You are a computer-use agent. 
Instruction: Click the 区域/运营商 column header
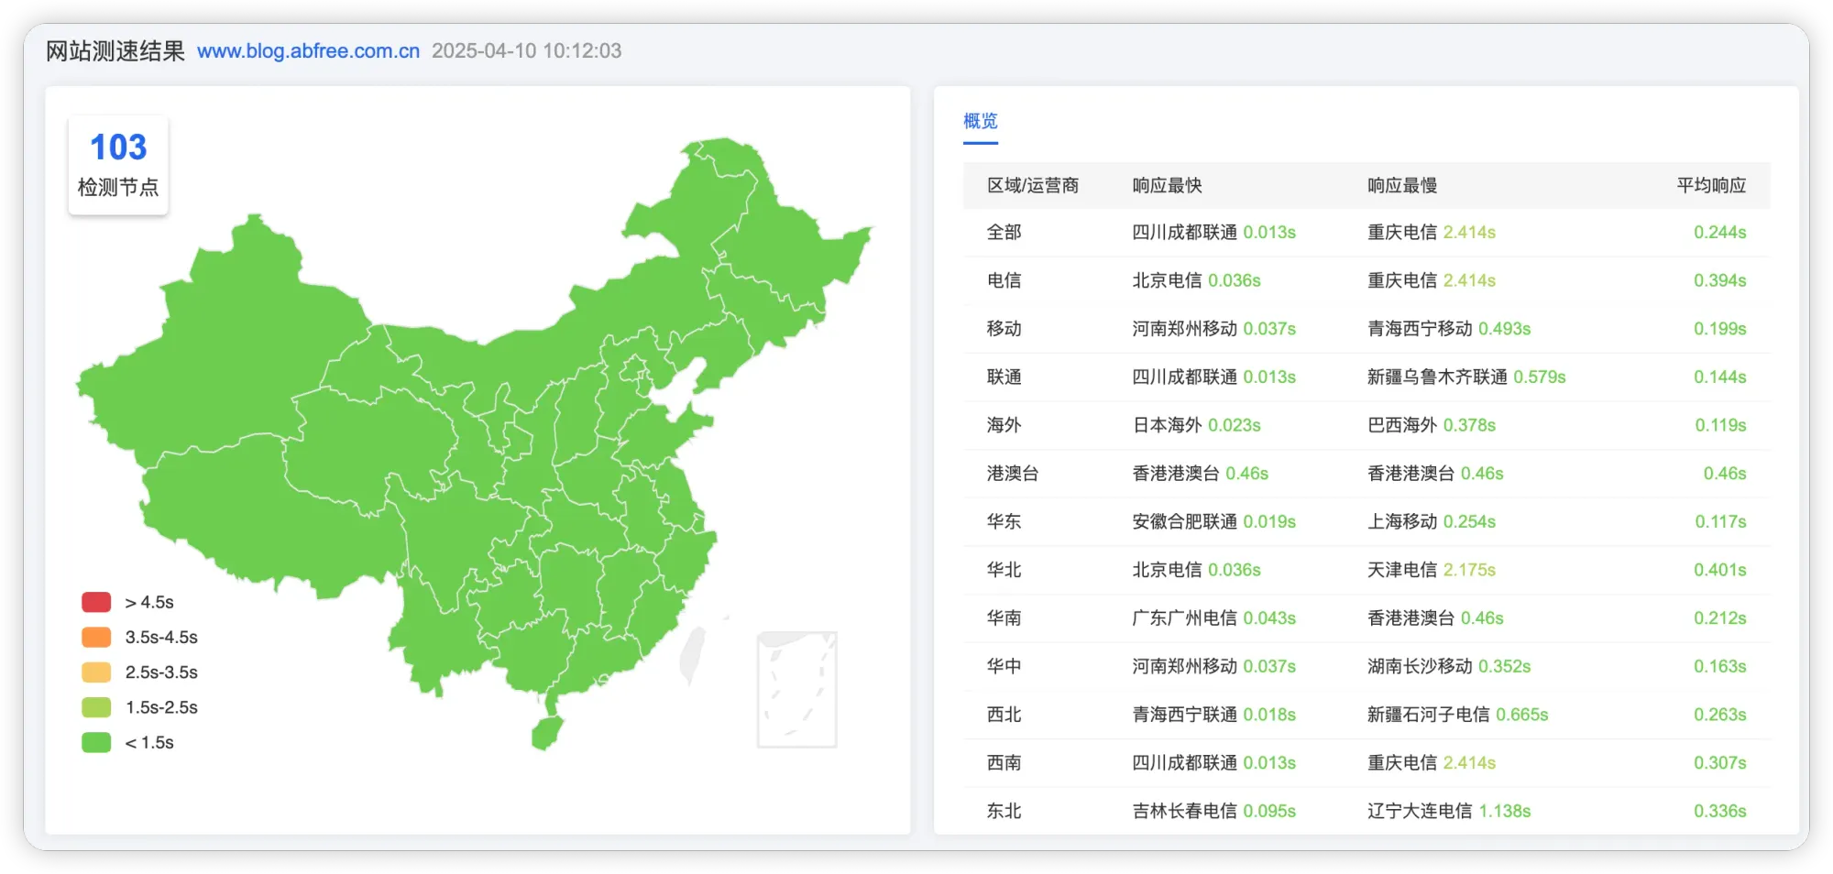[1032, 185]
